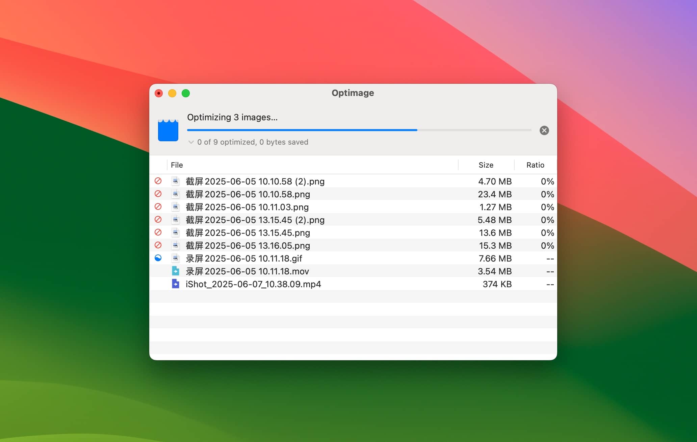697x442 pixels.
Task: Click the Optimage window title
Action: pos(353,93)
